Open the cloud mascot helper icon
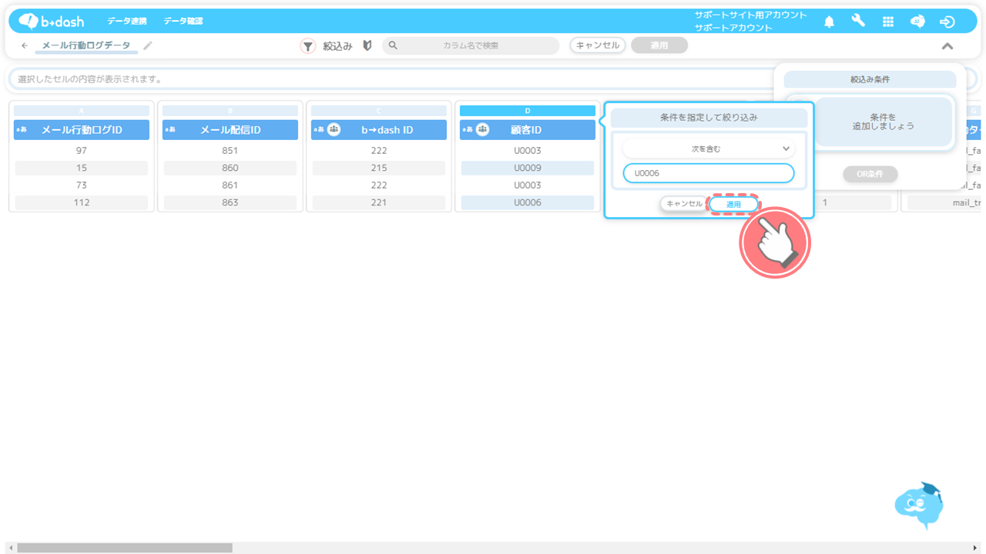The image size is (986, 554). point(920,504)
